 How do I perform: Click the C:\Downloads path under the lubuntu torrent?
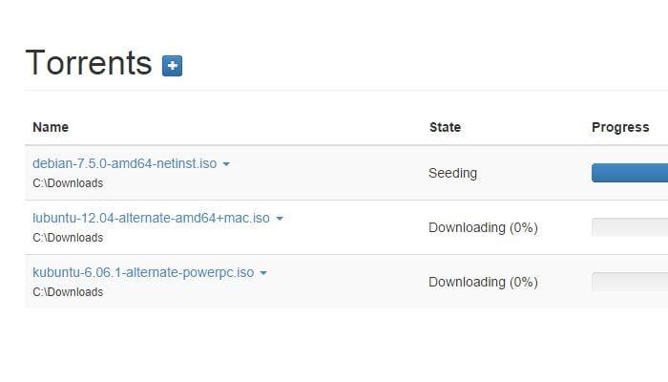point(68,238)
